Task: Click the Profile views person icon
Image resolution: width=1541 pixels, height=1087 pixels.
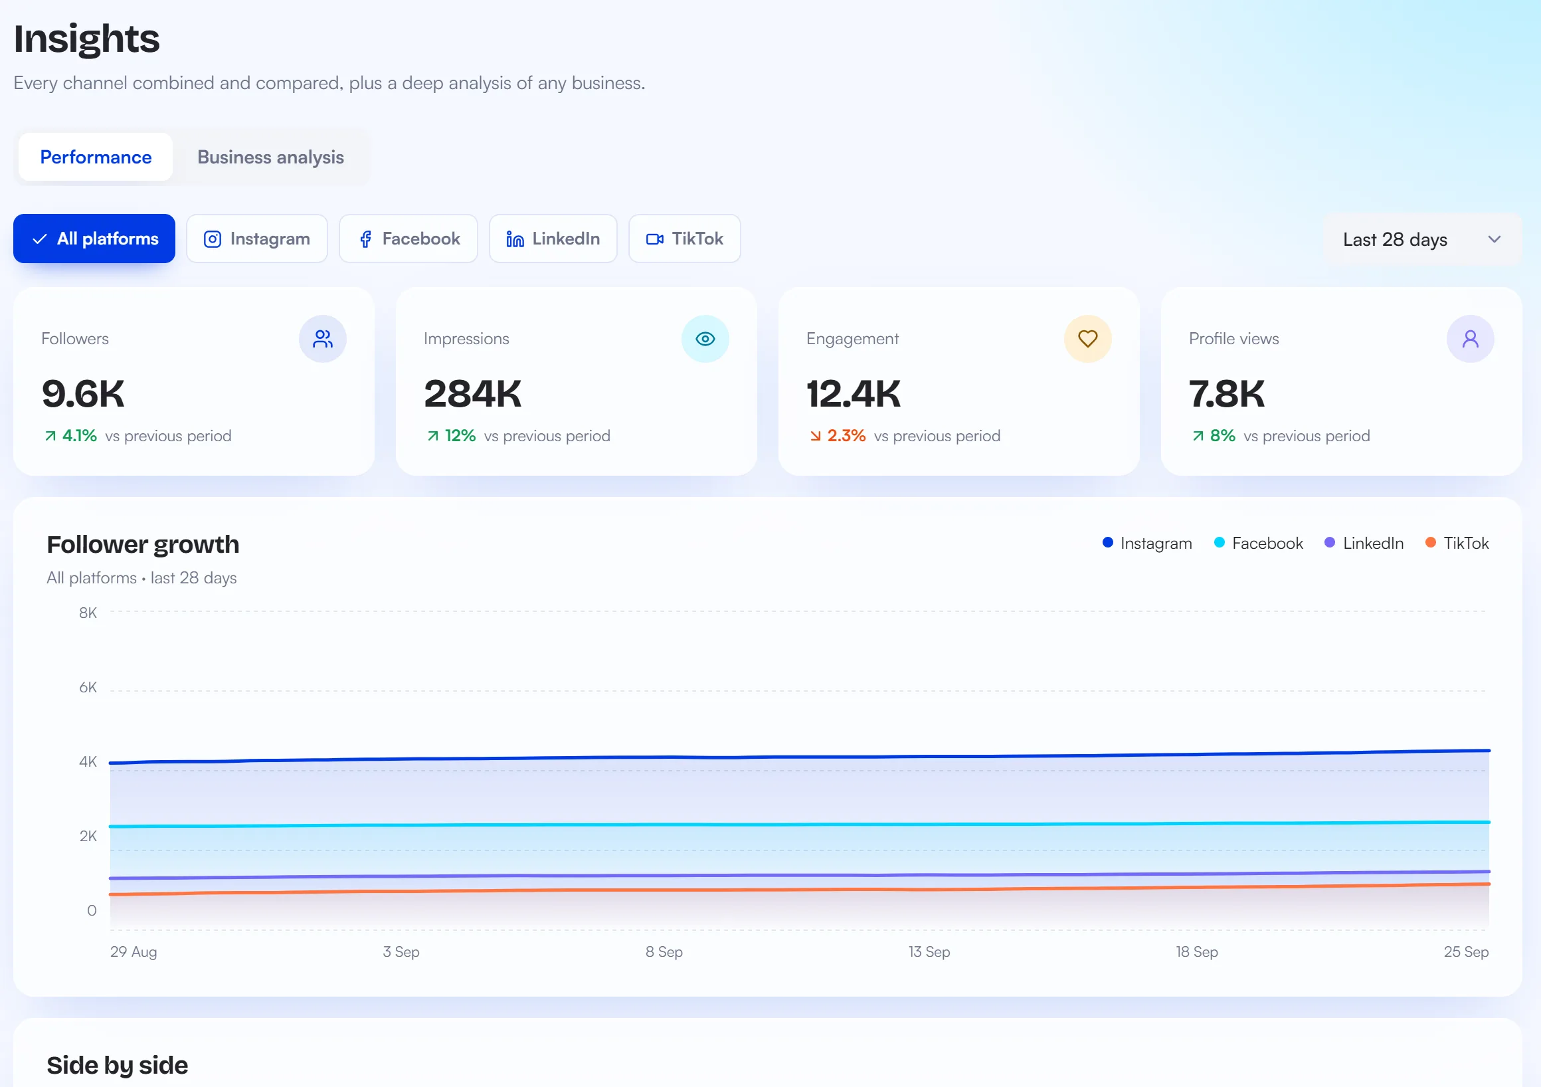Action: tap(1471, 339)
